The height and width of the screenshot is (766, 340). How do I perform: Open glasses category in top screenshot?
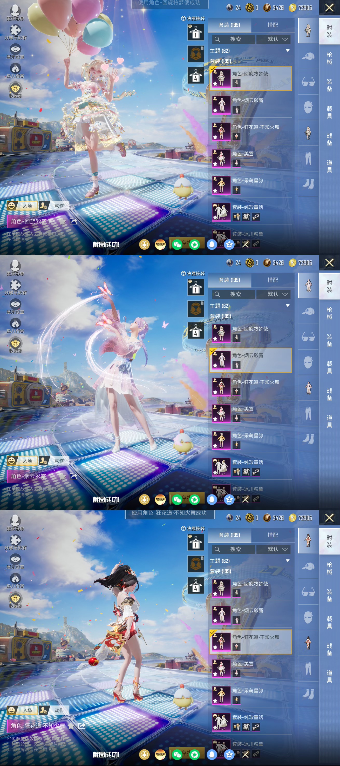pos(308,82)
